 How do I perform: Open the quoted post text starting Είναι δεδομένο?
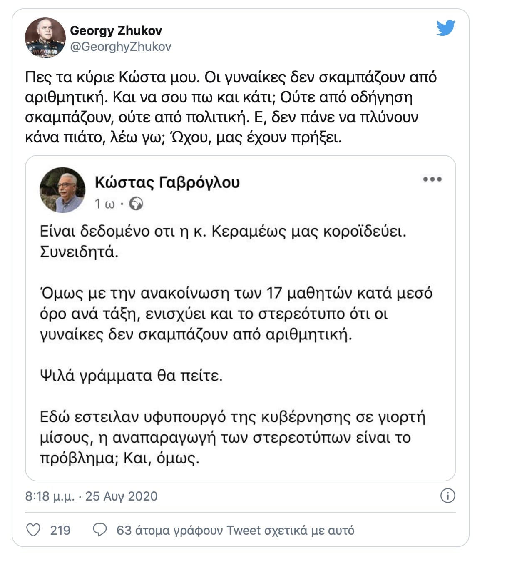tap(223, 242)
